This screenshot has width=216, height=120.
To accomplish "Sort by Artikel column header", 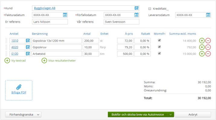I will point(14,34).
